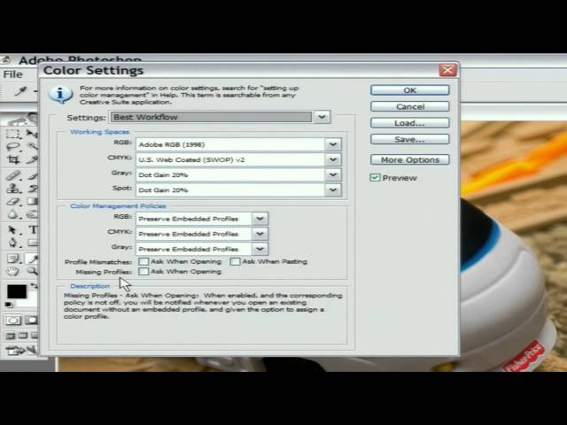Image resolution: width=567 pixels, height=425 pixels.
Task: Select the Hand tool
Action: click(x=13, y=272)
